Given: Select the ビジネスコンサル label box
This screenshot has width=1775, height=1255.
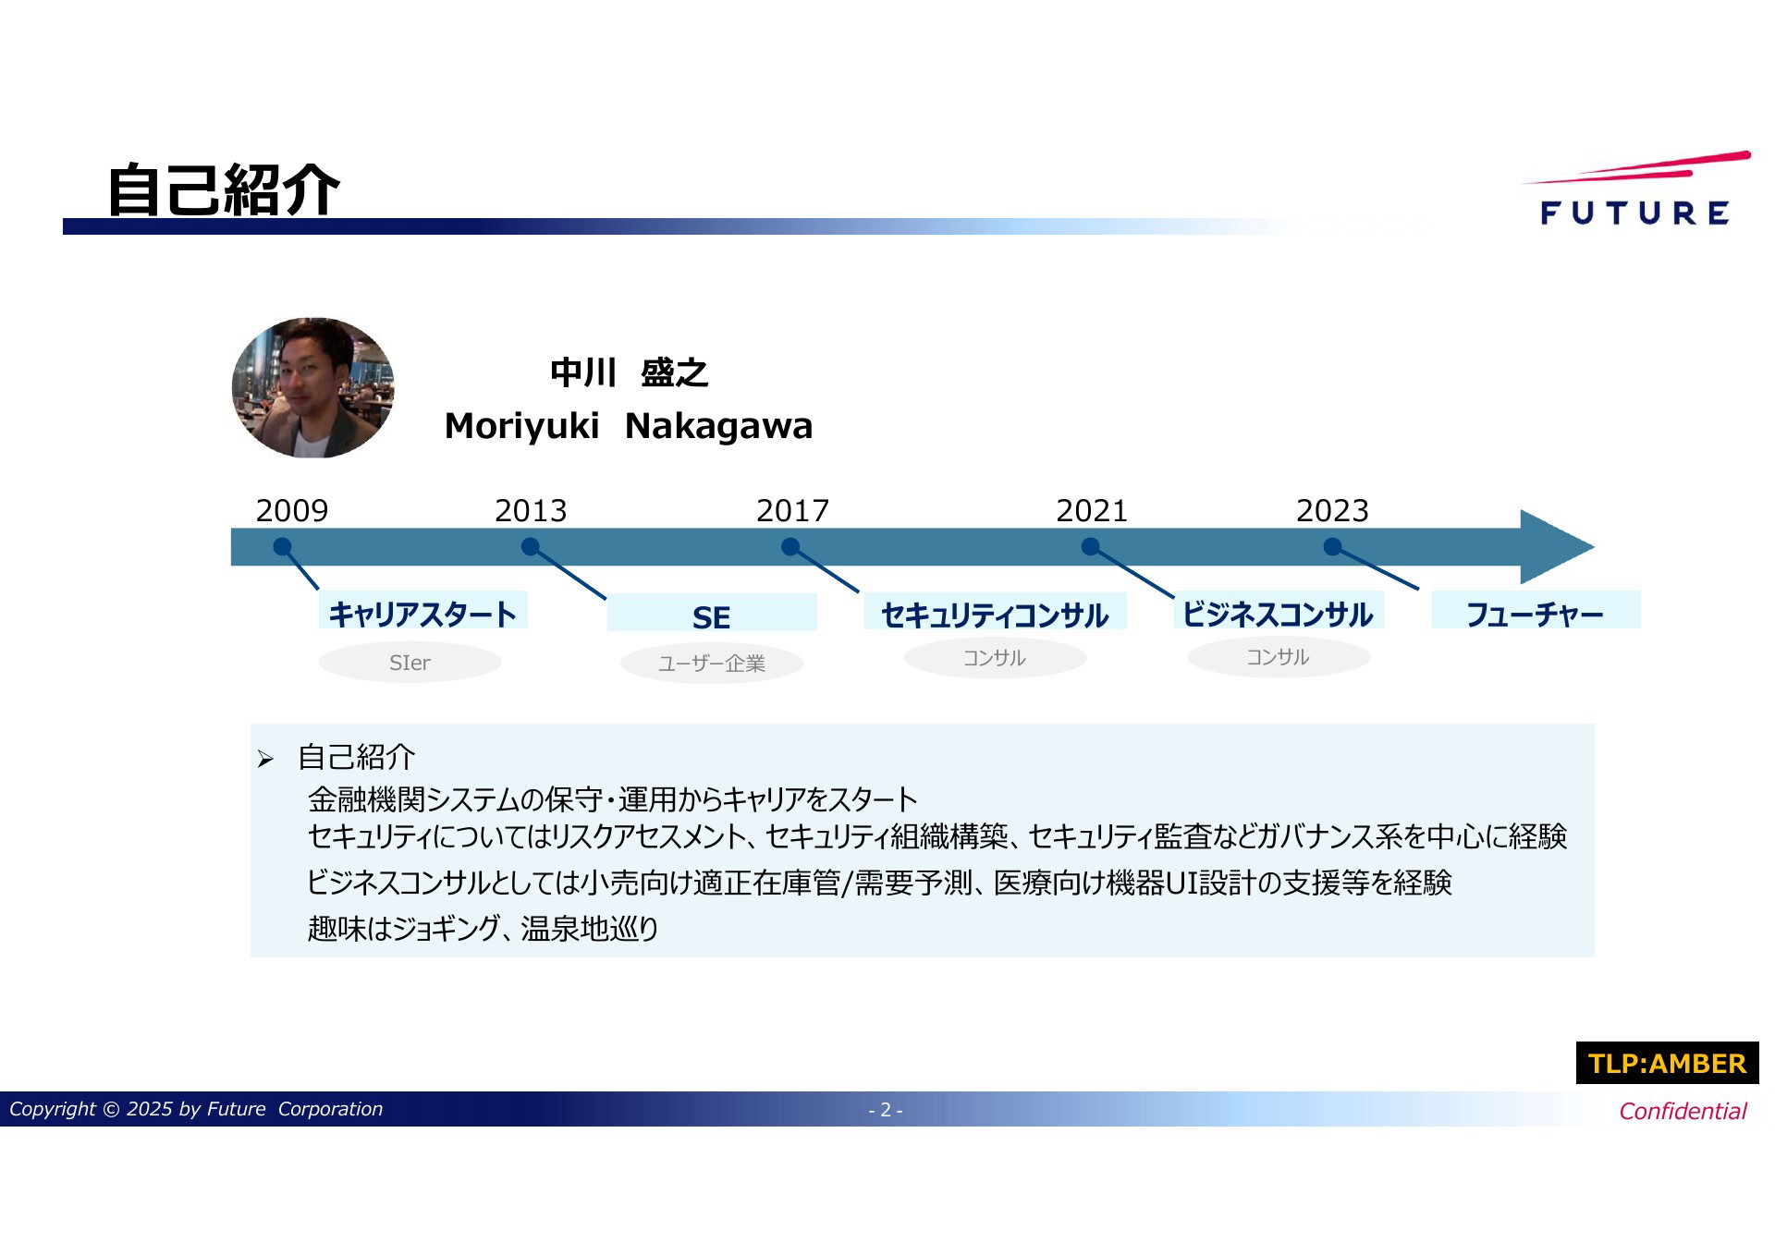Looking at the screenshot, I should click(1279, 611).
